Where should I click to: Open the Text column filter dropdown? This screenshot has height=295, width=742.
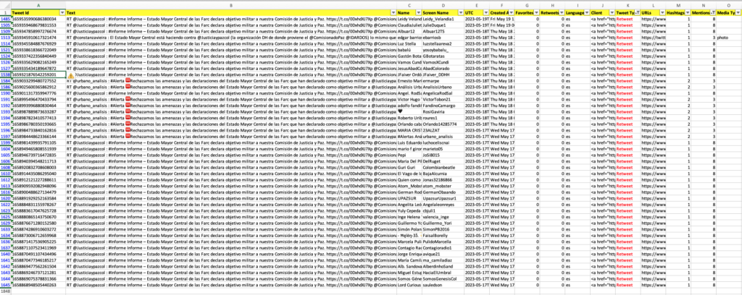(x=391, y=13)
